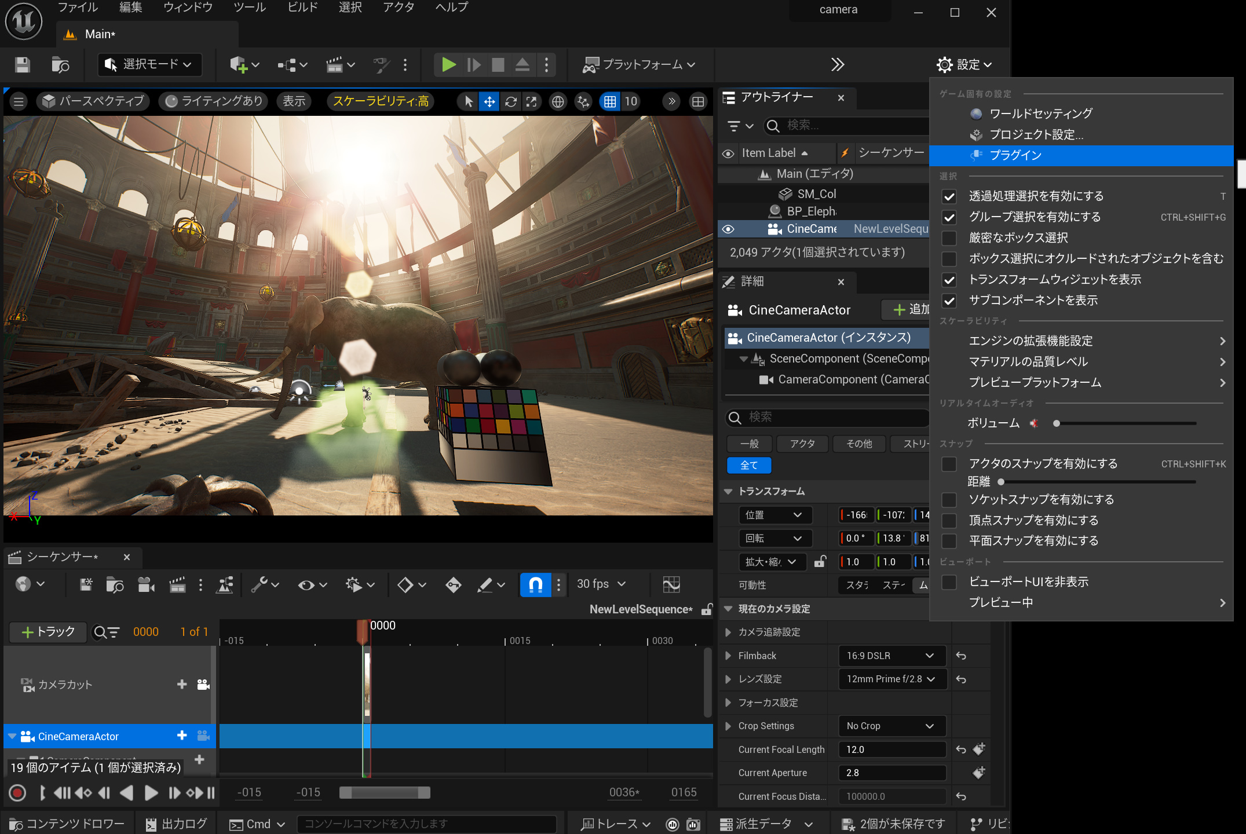The height and width of the screenshot is (834, 1246).
Task: Select プラグイン from settings menu
Action: pos(1015,155)
